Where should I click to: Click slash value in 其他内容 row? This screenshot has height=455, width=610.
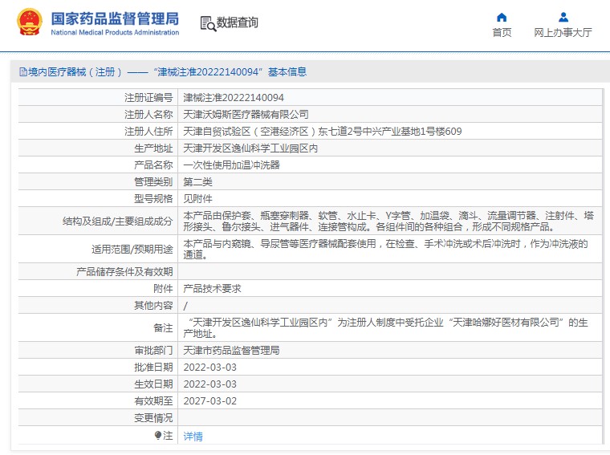click(185, 306)
